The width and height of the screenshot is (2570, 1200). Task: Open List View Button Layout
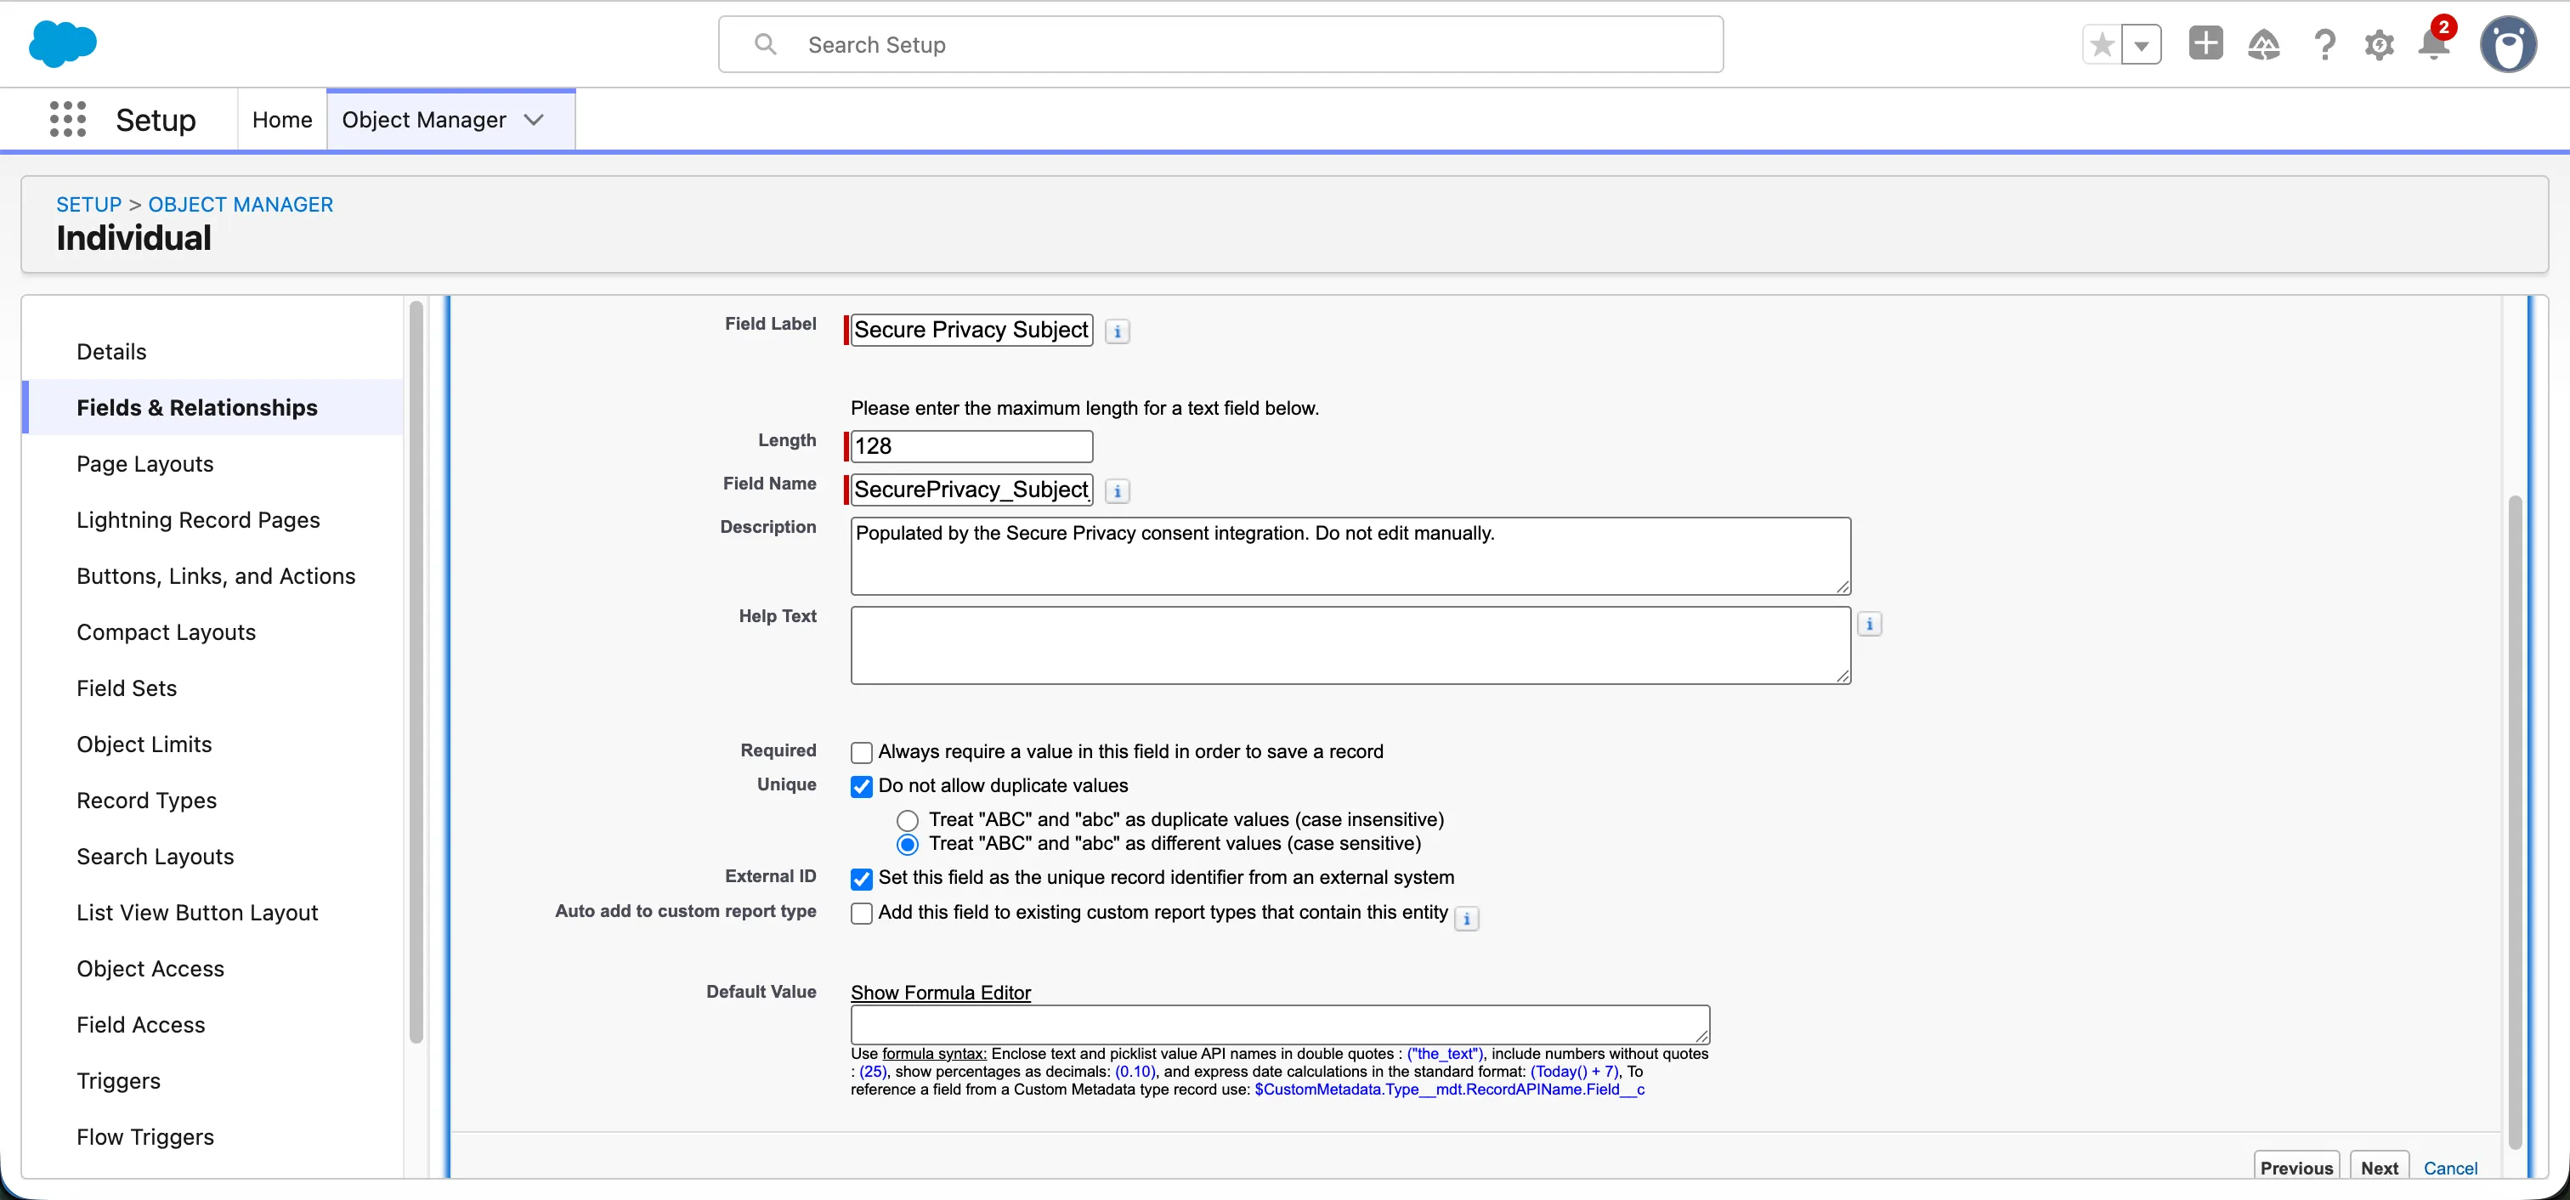click(197, 913)
